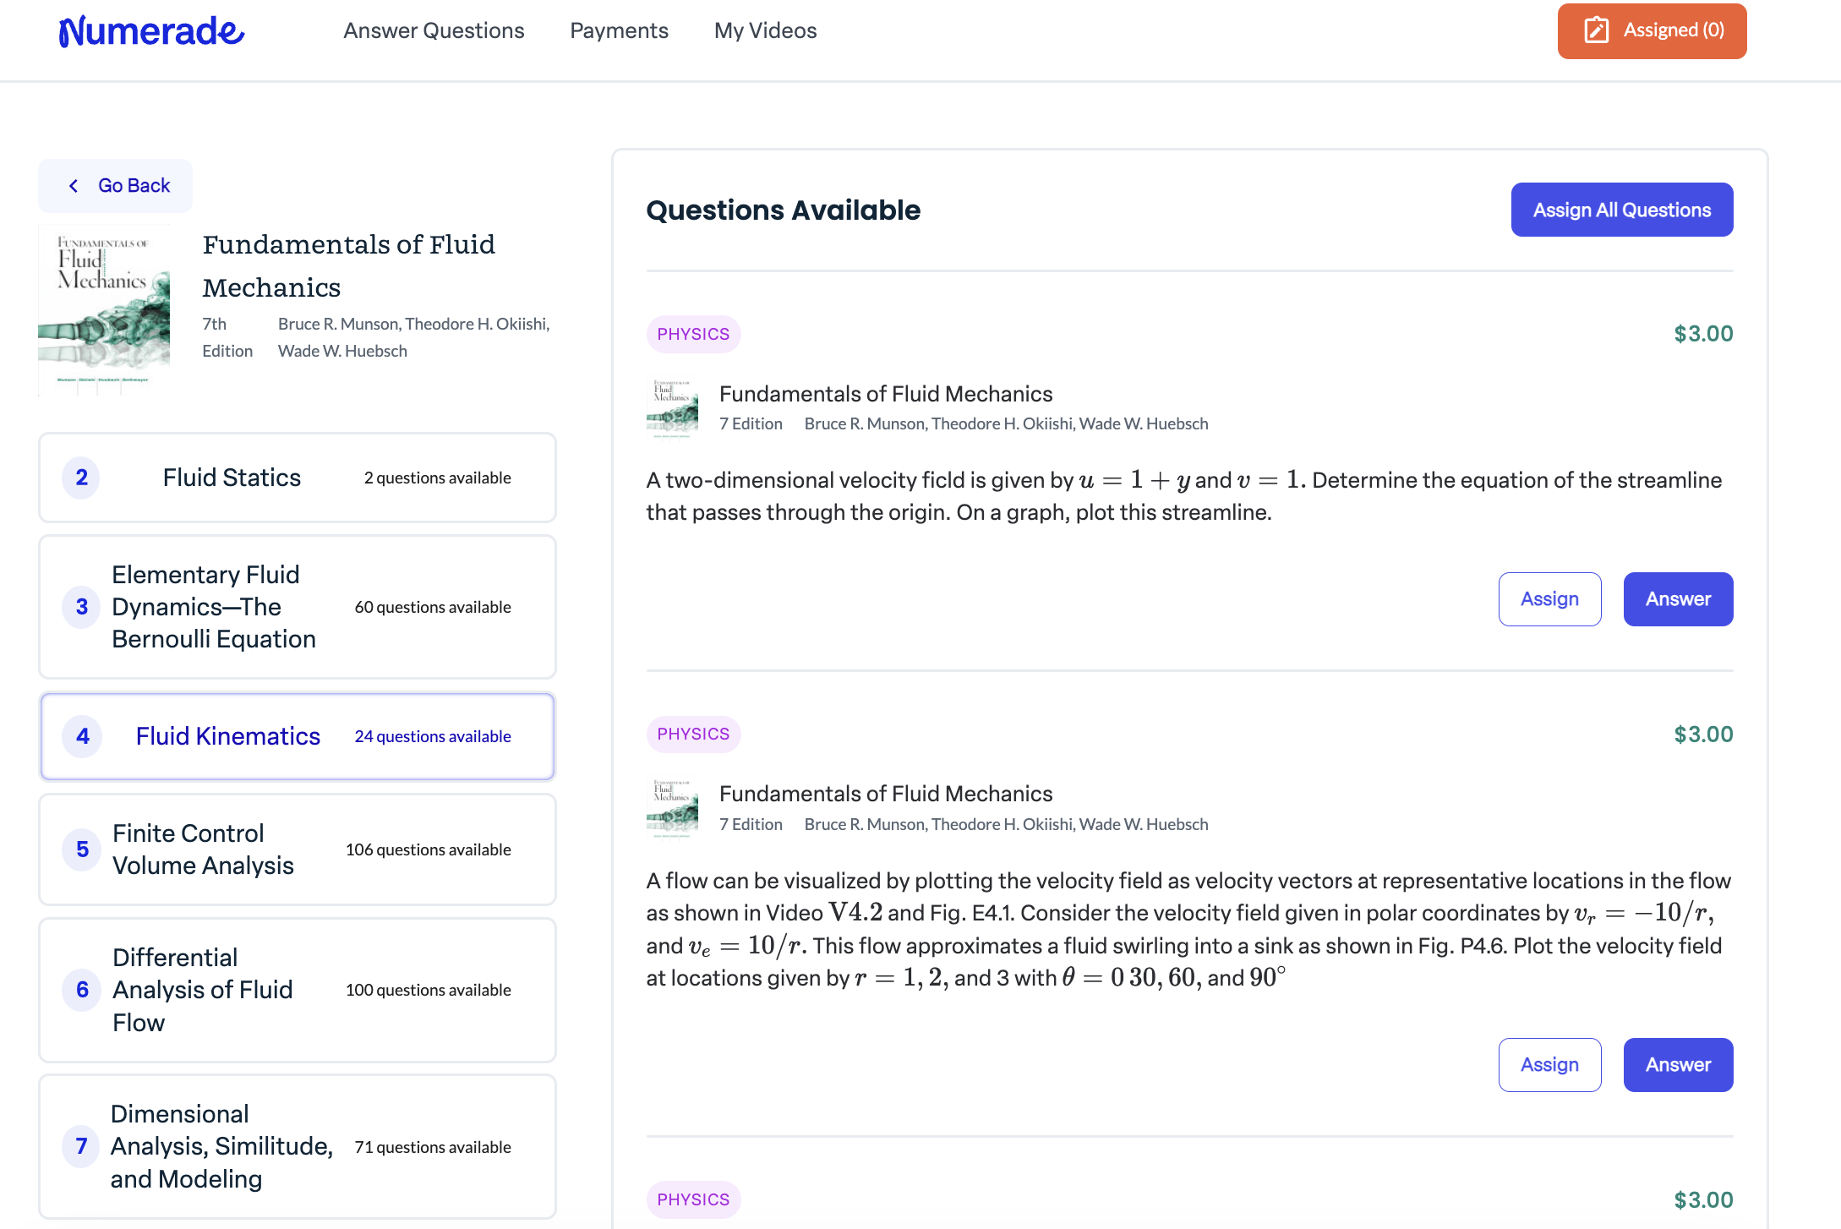Screen dimensions: 1841x1229
Task: Click '106 questions available' text
Action: 429,849
